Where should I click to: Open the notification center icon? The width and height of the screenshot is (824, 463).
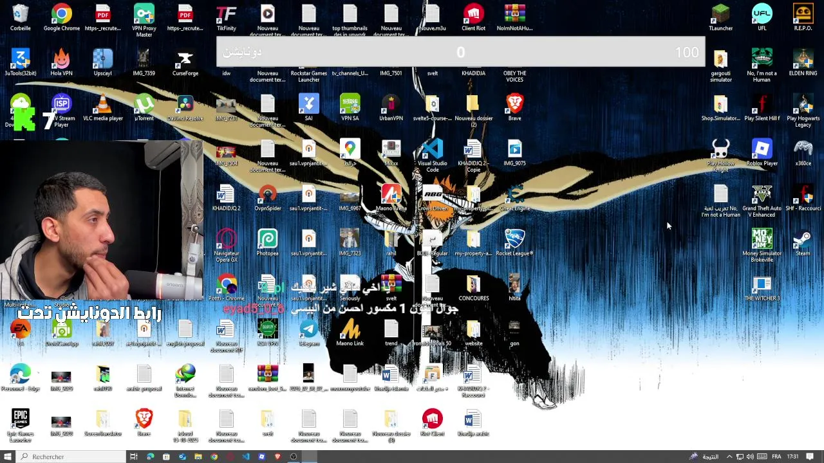pos(810,457)
